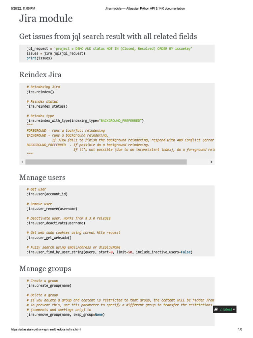Screen dimensions: 253x338
Task: Jump to 'Get issues from jql search result' heading
Action: 108,36
